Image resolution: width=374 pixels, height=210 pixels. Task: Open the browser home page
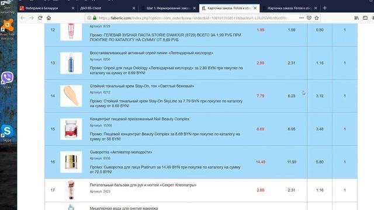tap(49, 18)
